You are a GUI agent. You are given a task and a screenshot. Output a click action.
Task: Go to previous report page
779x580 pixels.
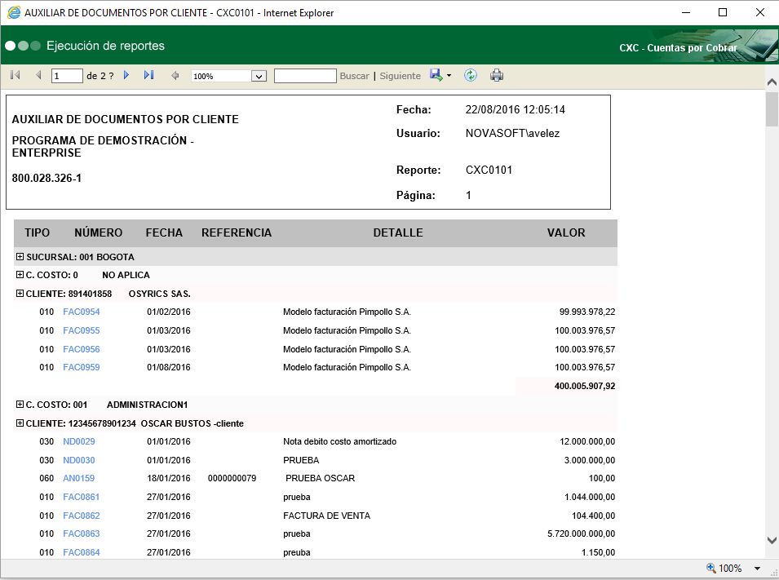pos(38,76)
